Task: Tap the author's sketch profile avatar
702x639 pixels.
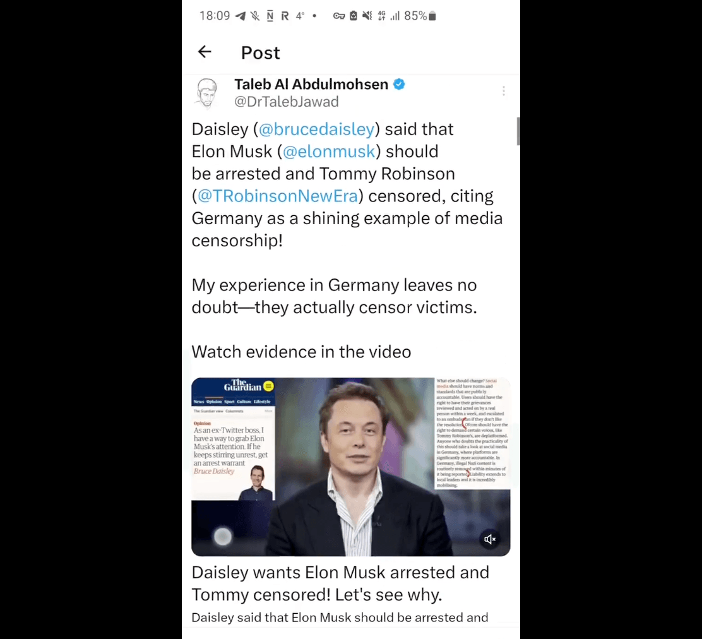Action: 206,93
